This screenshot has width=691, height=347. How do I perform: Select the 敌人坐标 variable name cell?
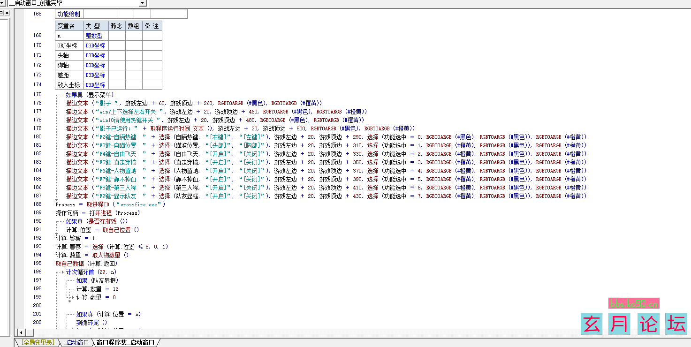click(x=69, y=85)
